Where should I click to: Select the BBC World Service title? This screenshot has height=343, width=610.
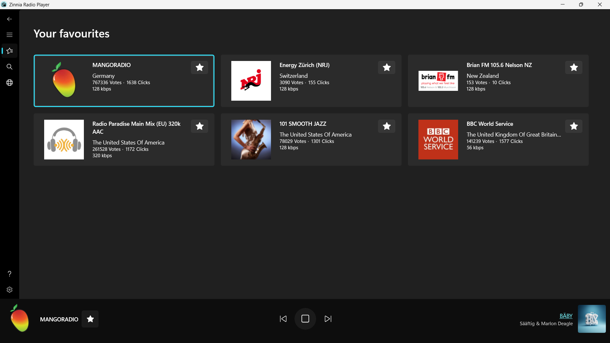(490, 124)
